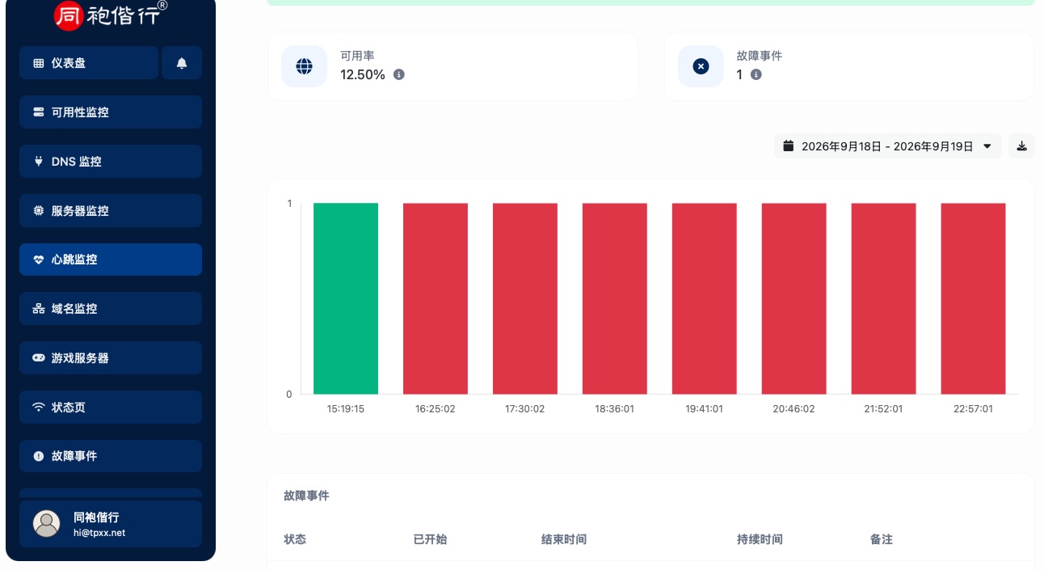The height and width of the screenshot is (570, 1044).
Task: Go to 可用性监控 page
Action: [x=111, y=112]
